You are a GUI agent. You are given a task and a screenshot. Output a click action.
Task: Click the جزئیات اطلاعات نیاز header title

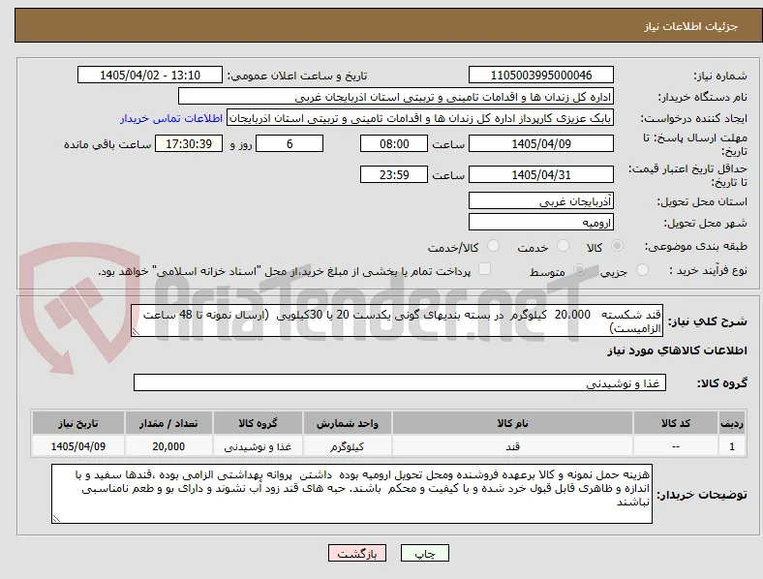(x=691, y=26)
